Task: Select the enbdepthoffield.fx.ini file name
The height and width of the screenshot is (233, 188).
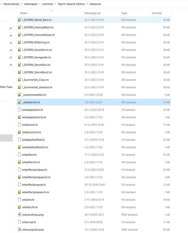Action: 35,147
